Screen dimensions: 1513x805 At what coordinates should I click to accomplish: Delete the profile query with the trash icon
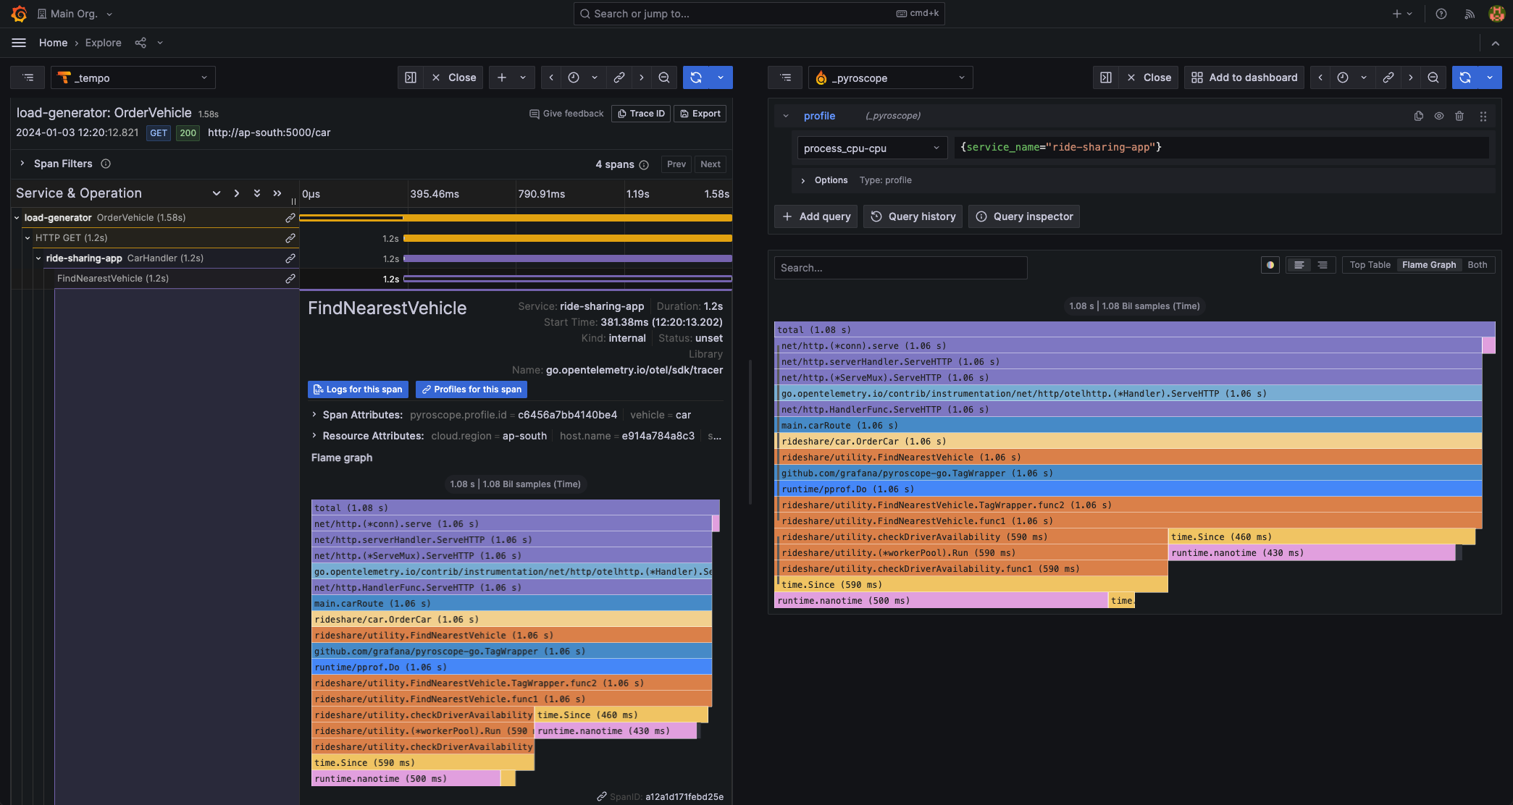click(x=1459, y=115)
